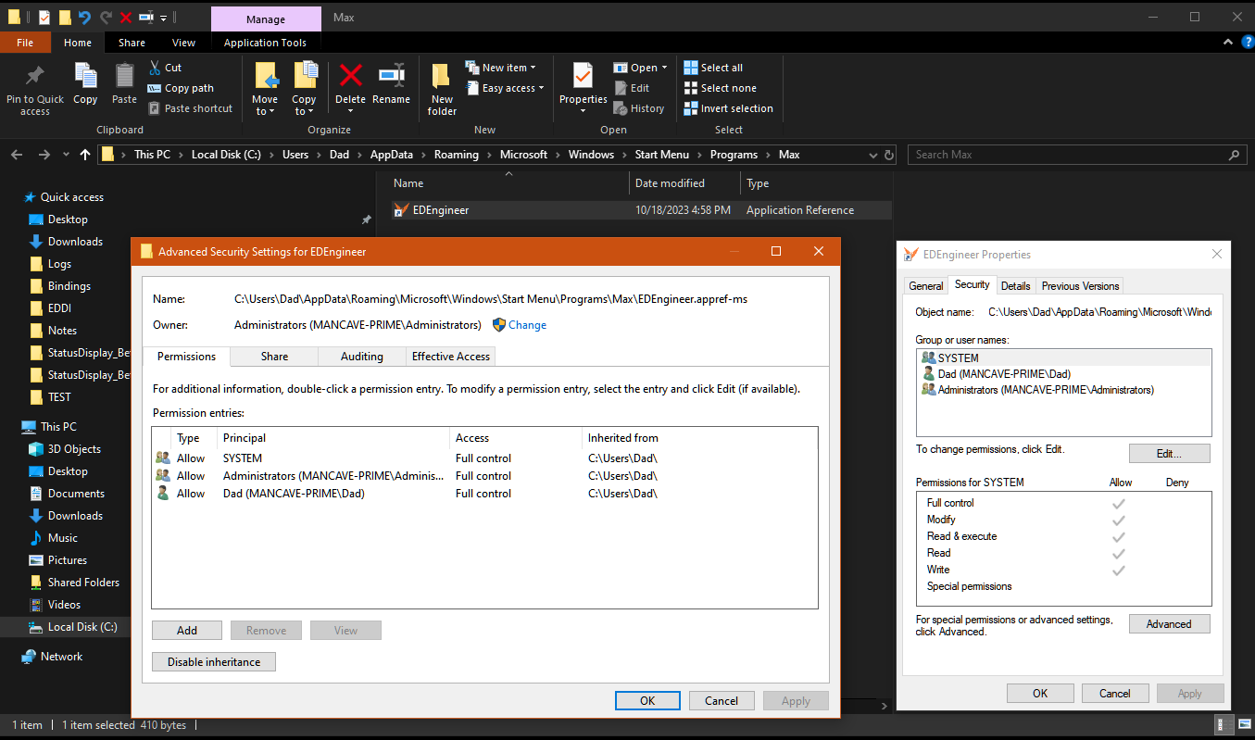Select the Administrators permission entry row

click(484, 476)
